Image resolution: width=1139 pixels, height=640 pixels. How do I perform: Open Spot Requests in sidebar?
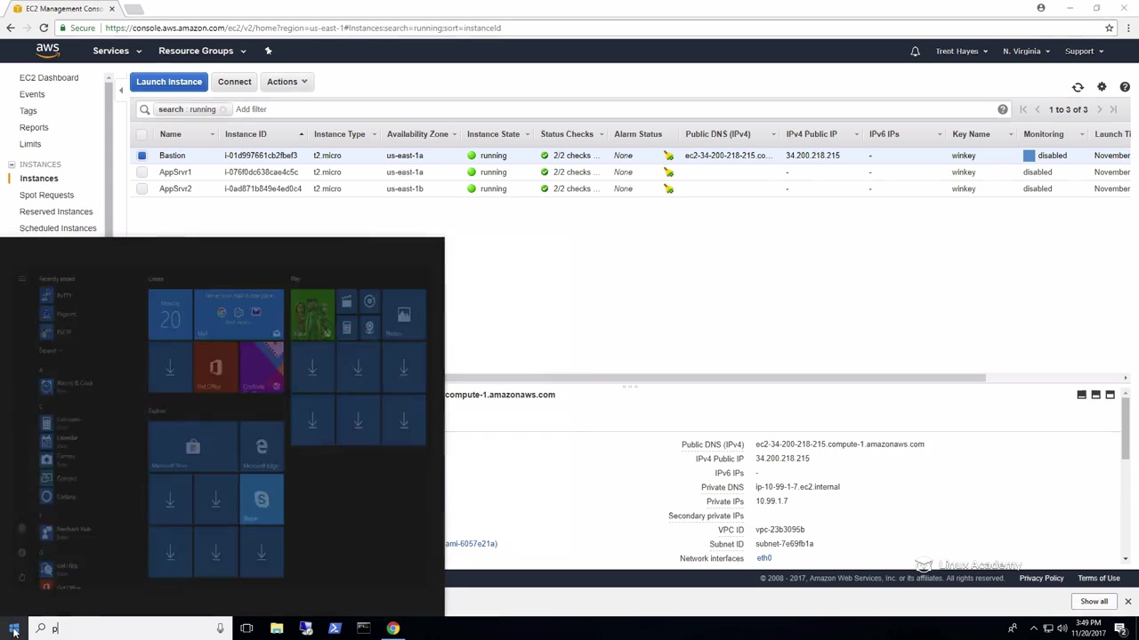(46, 195)
